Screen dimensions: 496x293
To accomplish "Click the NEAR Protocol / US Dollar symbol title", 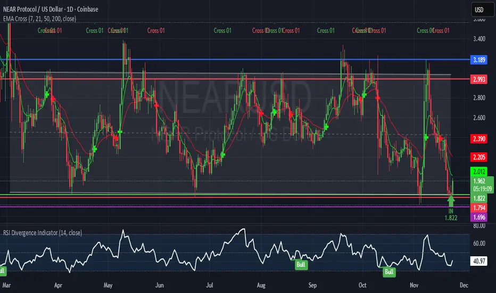I will pos(51,9).
